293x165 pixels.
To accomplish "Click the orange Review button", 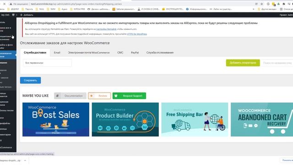I will [99, 96].
